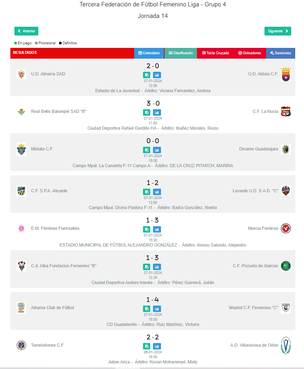Open statistics chart icon for Alba vs Pozuelo
304x369 pixels.
pyautogui.click(x=157, y=267)
